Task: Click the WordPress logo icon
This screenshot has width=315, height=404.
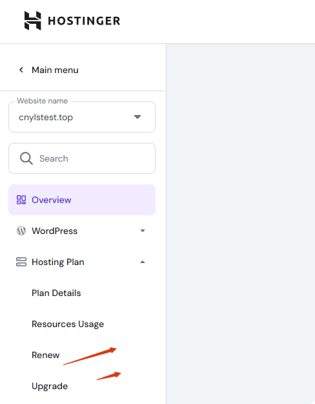Action: click(x=21, y=231)
